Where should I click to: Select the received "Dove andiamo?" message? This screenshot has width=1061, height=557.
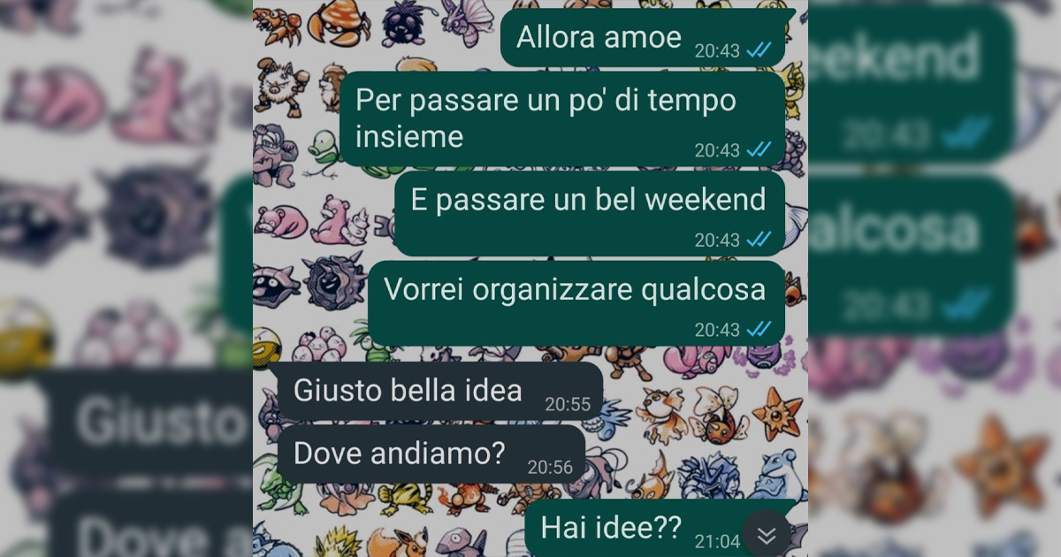pos(431,455)
